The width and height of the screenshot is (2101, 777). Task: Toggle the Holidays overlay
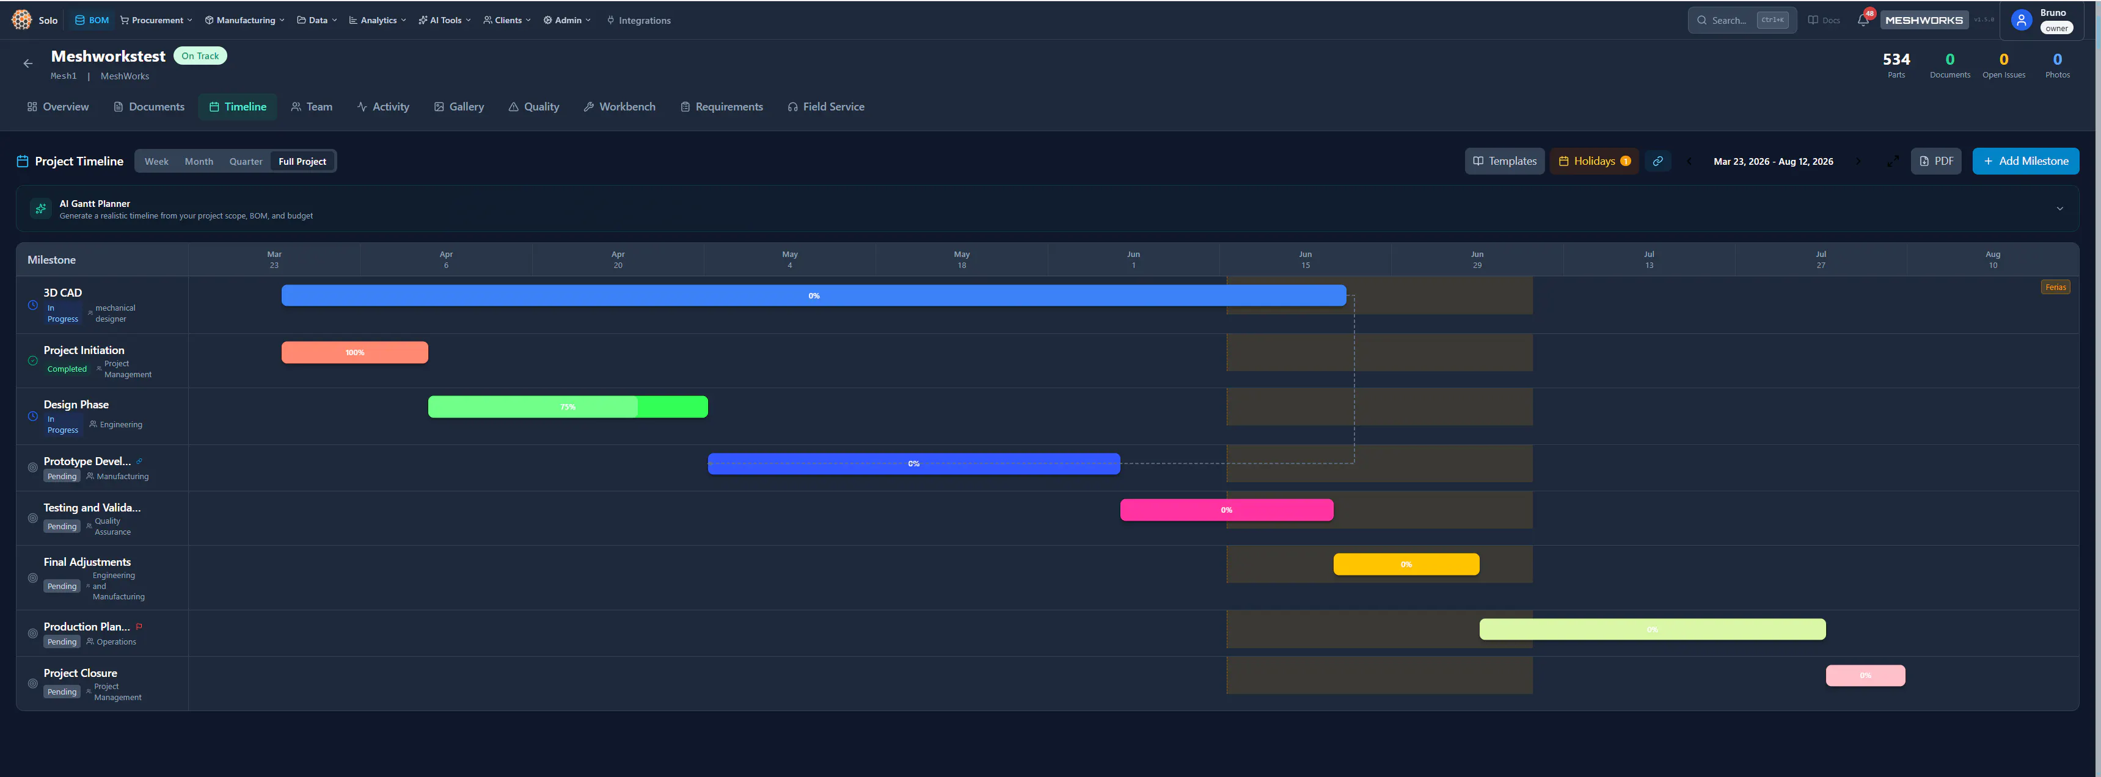point(1594,161)
